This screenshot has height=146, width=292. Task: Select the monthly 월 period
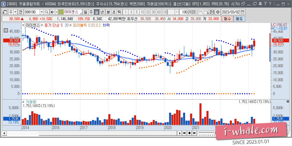point(96,12)
